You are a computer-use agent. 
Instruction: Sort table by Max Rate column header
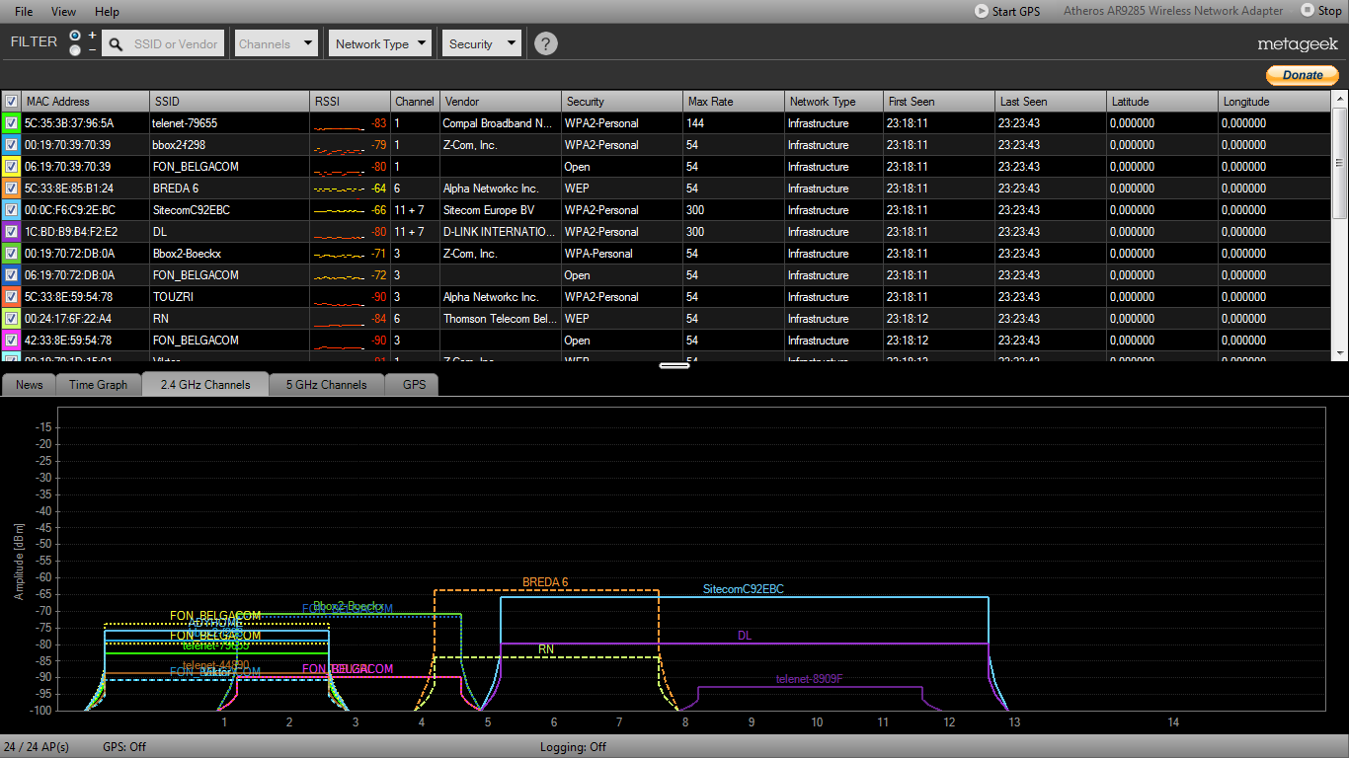pos(734,102)
